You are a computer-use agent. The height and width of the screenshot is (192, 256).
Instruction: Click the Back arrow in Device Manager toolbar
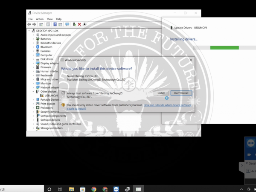pos(29,24)
